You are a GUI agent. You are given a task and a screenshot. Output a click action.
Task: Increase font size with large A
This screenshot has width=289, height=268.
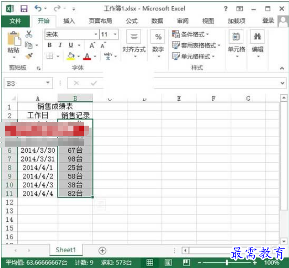tap(93, 45)
